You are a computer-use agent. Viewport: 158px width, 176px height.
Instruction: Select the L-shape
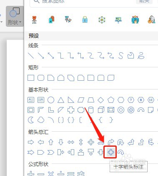(51, 110)
